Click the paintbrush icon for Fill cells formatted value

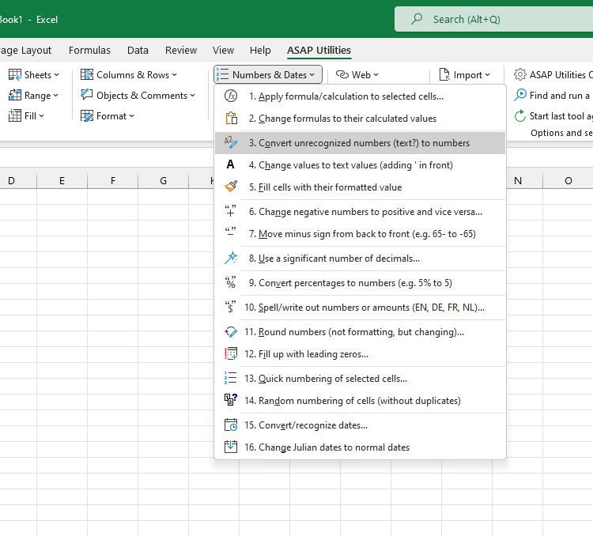[231, 187]
